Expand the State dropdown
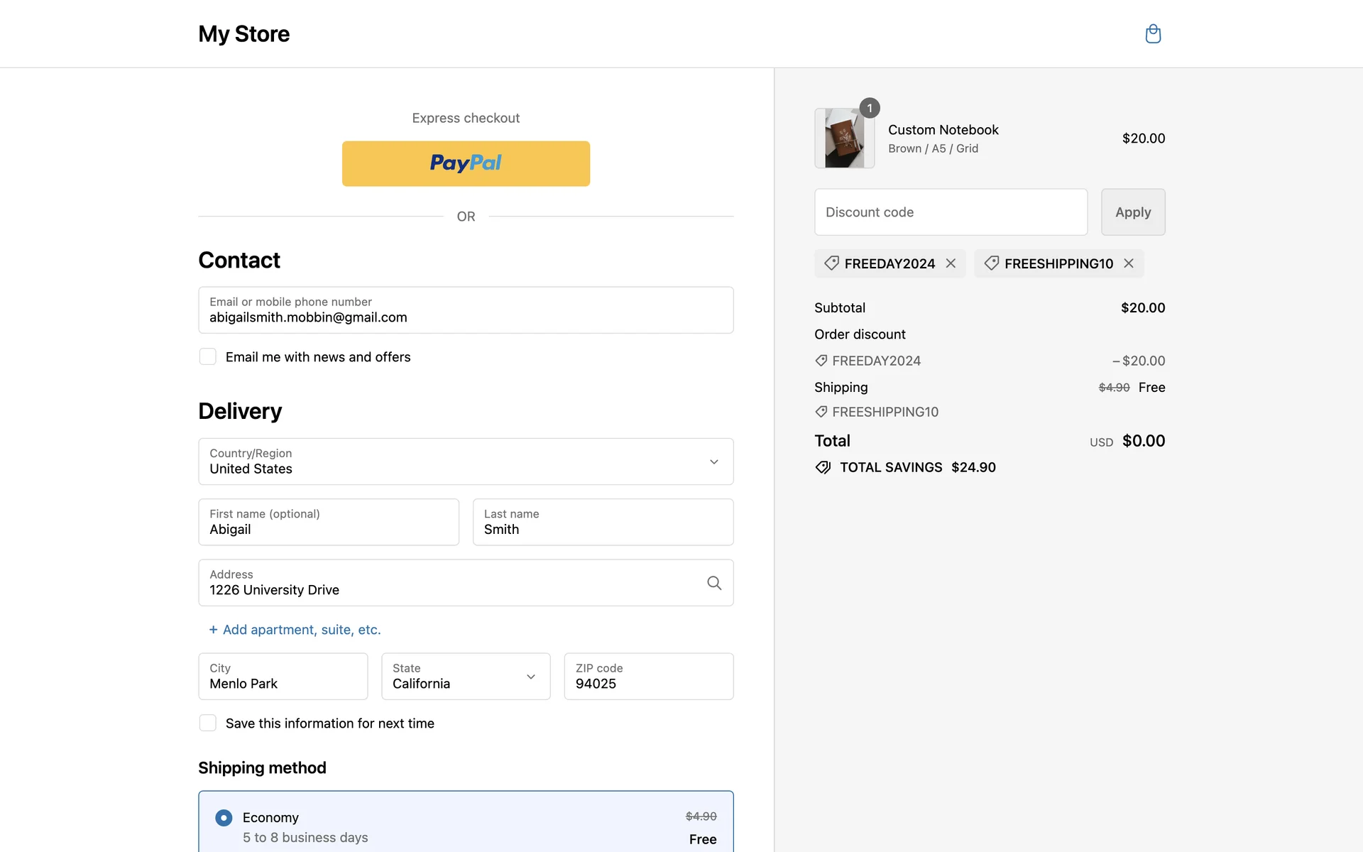The width and height of the screenshot is (1363, 852). [466, 677]
